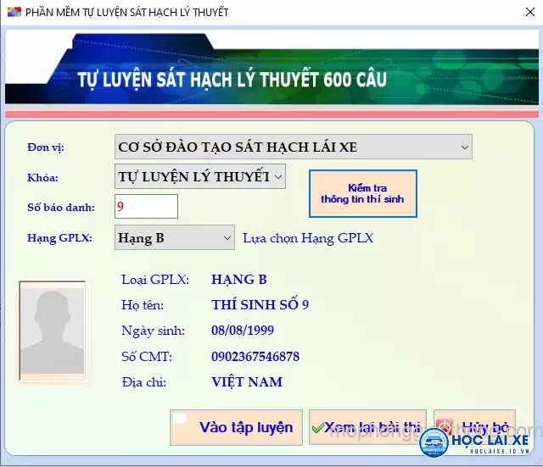Open the Hạng GPLX dropdown
Viewport: 543px width, 467px height.
point(175,237)
